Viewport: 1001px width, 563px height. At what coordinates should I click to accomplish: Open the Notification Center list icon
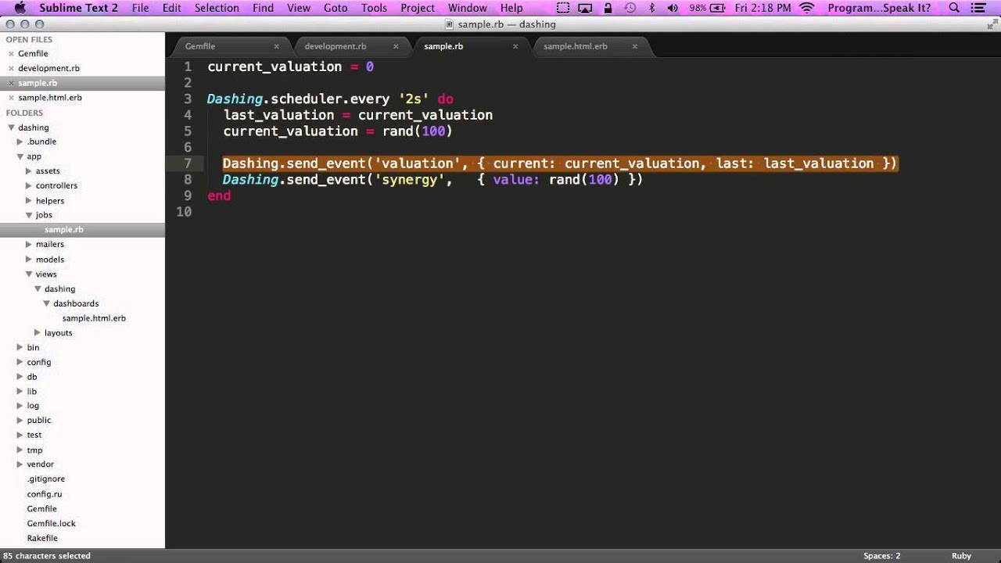[978, 8]
